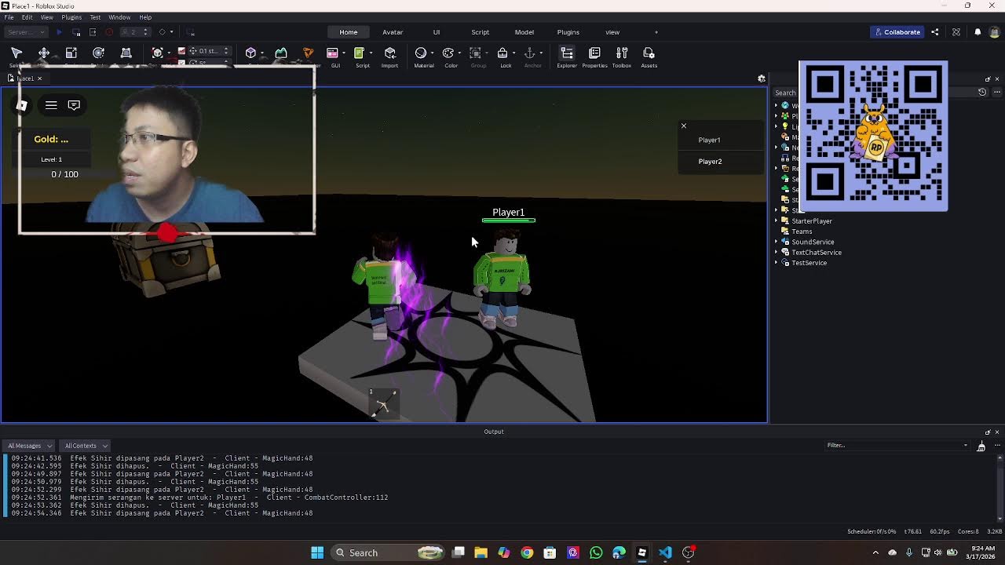Image resolution: width=1005 pixels, height=565 pixels.
Task: Open the Material picker icon
Action: tap(421, 53)
